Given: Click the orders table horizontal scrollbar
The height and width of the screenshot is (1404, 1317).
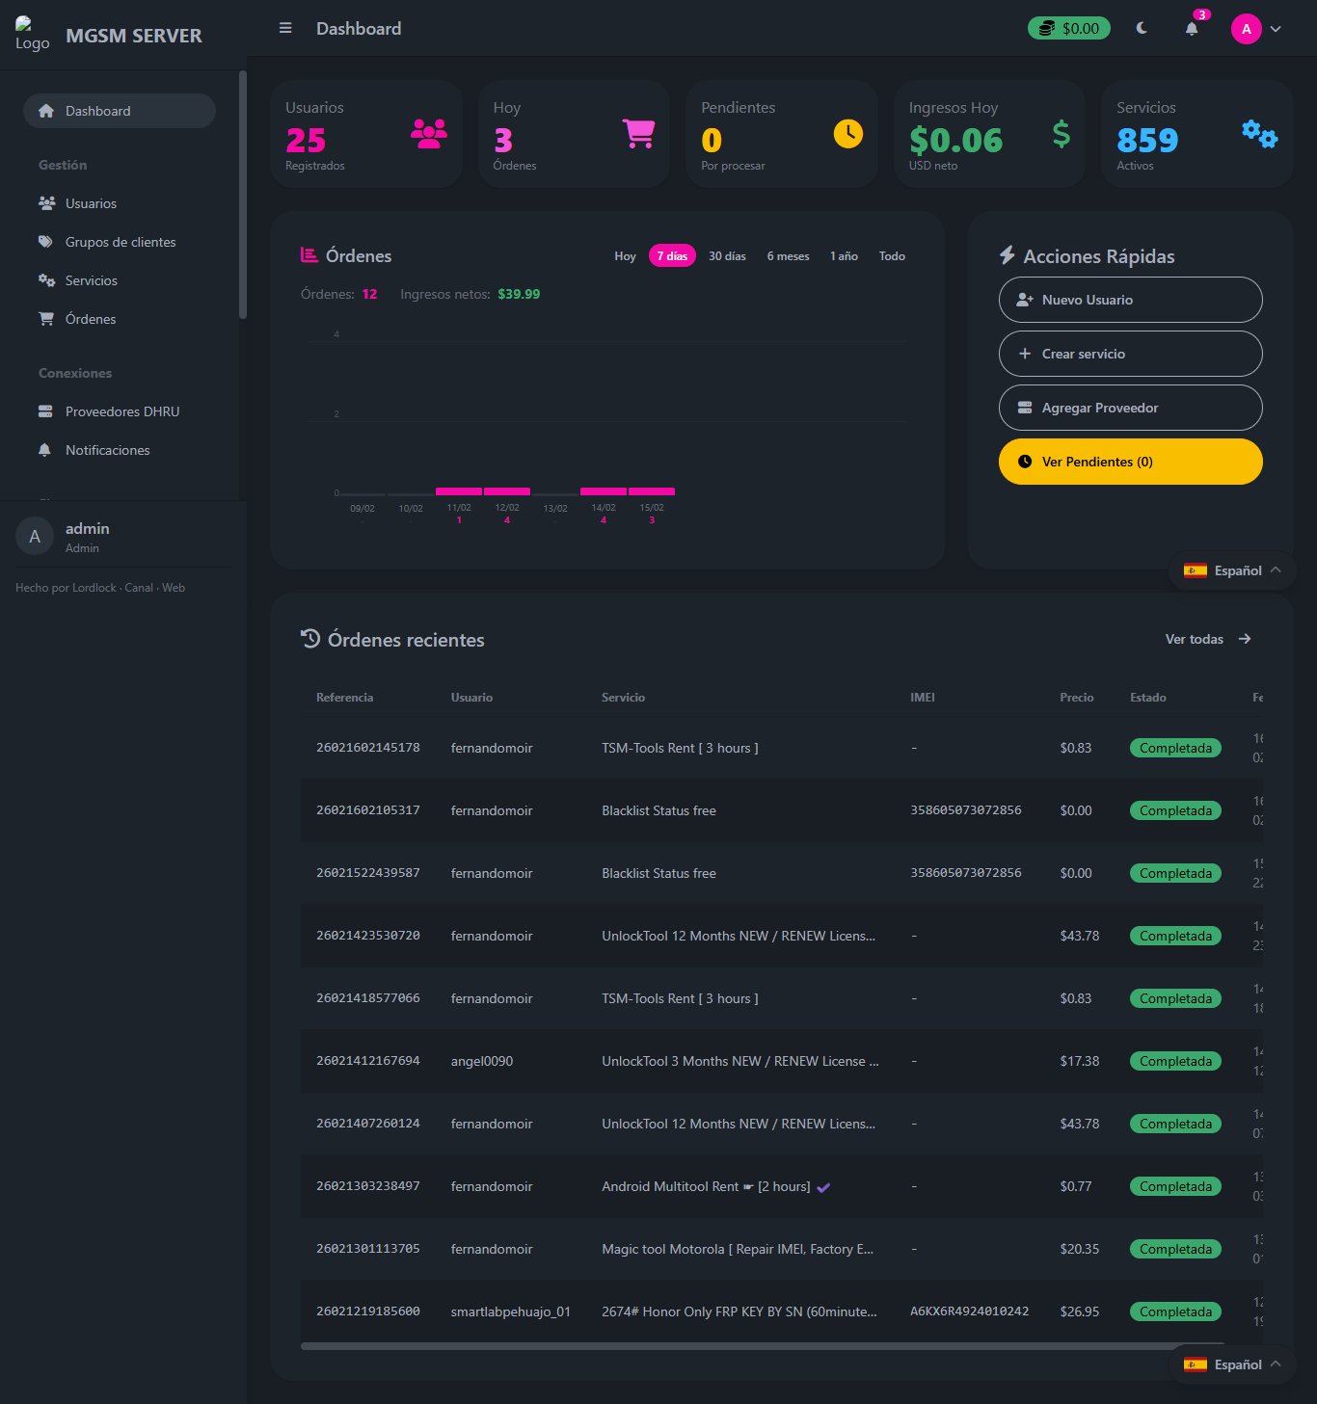Looking at the screenshot, I should point(762,1345).
